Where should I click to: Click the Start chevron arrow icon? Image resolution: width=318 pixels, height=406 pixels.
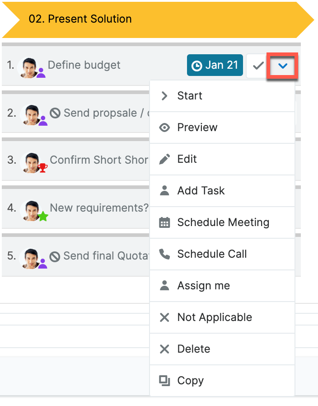(164, 96)
